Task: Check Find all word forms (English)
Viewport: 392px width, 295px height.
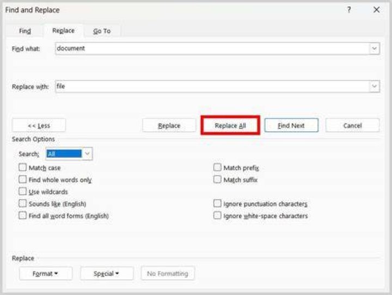Action: coord(22,216)
